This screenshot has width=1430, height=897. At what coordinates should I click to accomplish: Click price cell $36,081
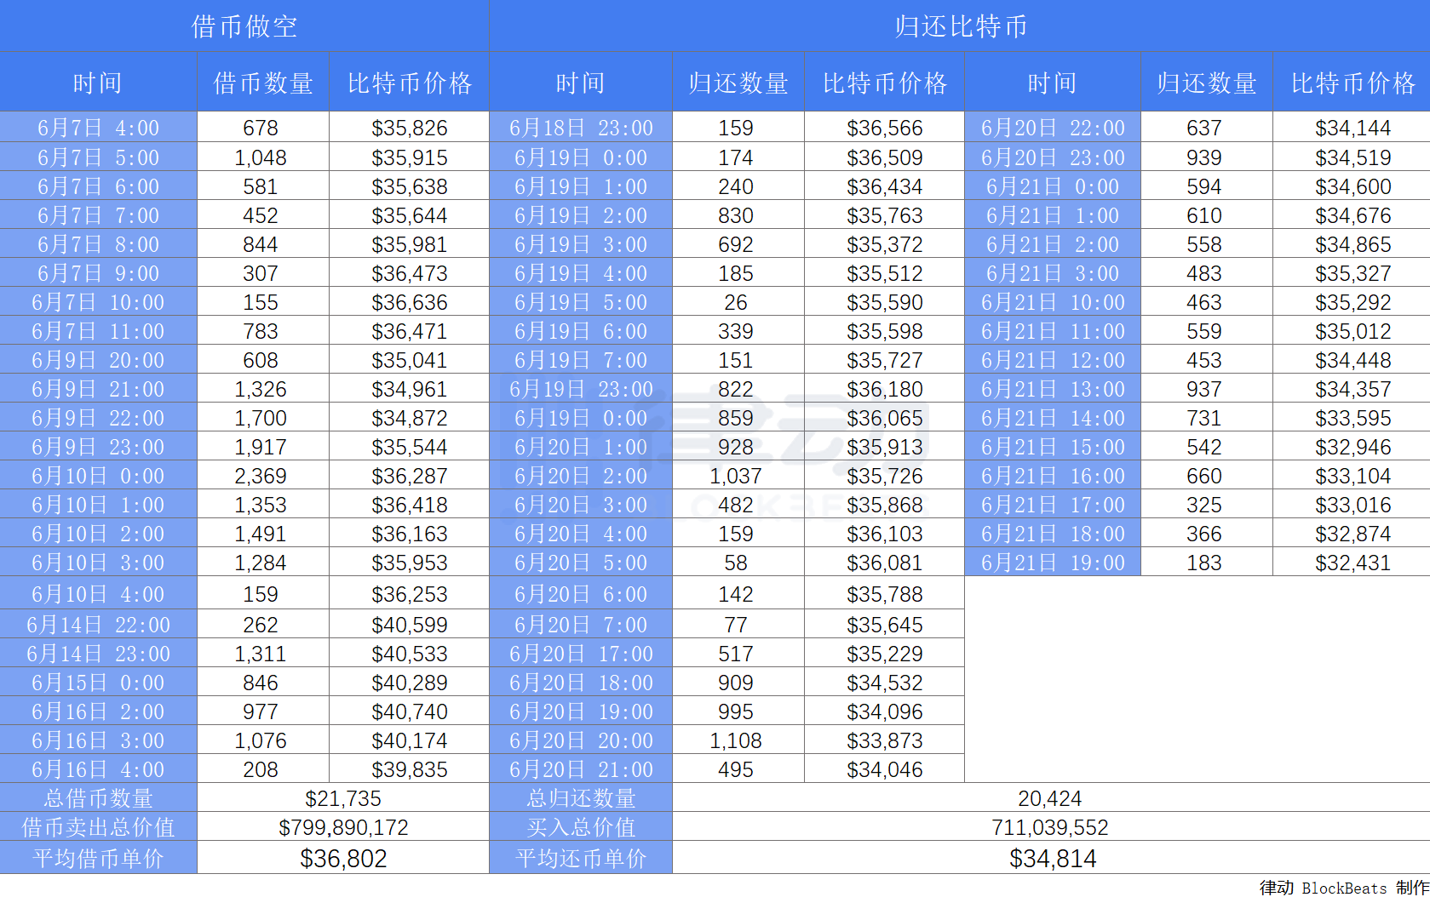885,563
